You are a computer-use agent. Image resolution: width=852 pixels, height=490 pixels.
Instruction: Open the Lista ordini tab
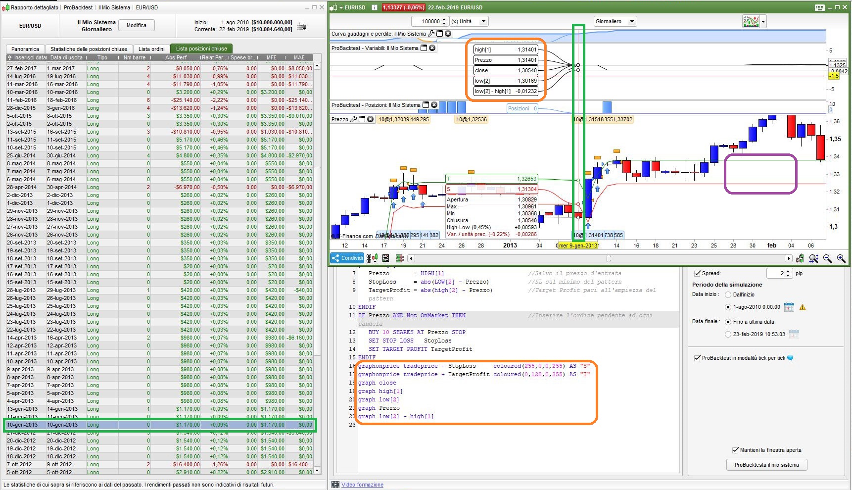[x=151, y=49]
